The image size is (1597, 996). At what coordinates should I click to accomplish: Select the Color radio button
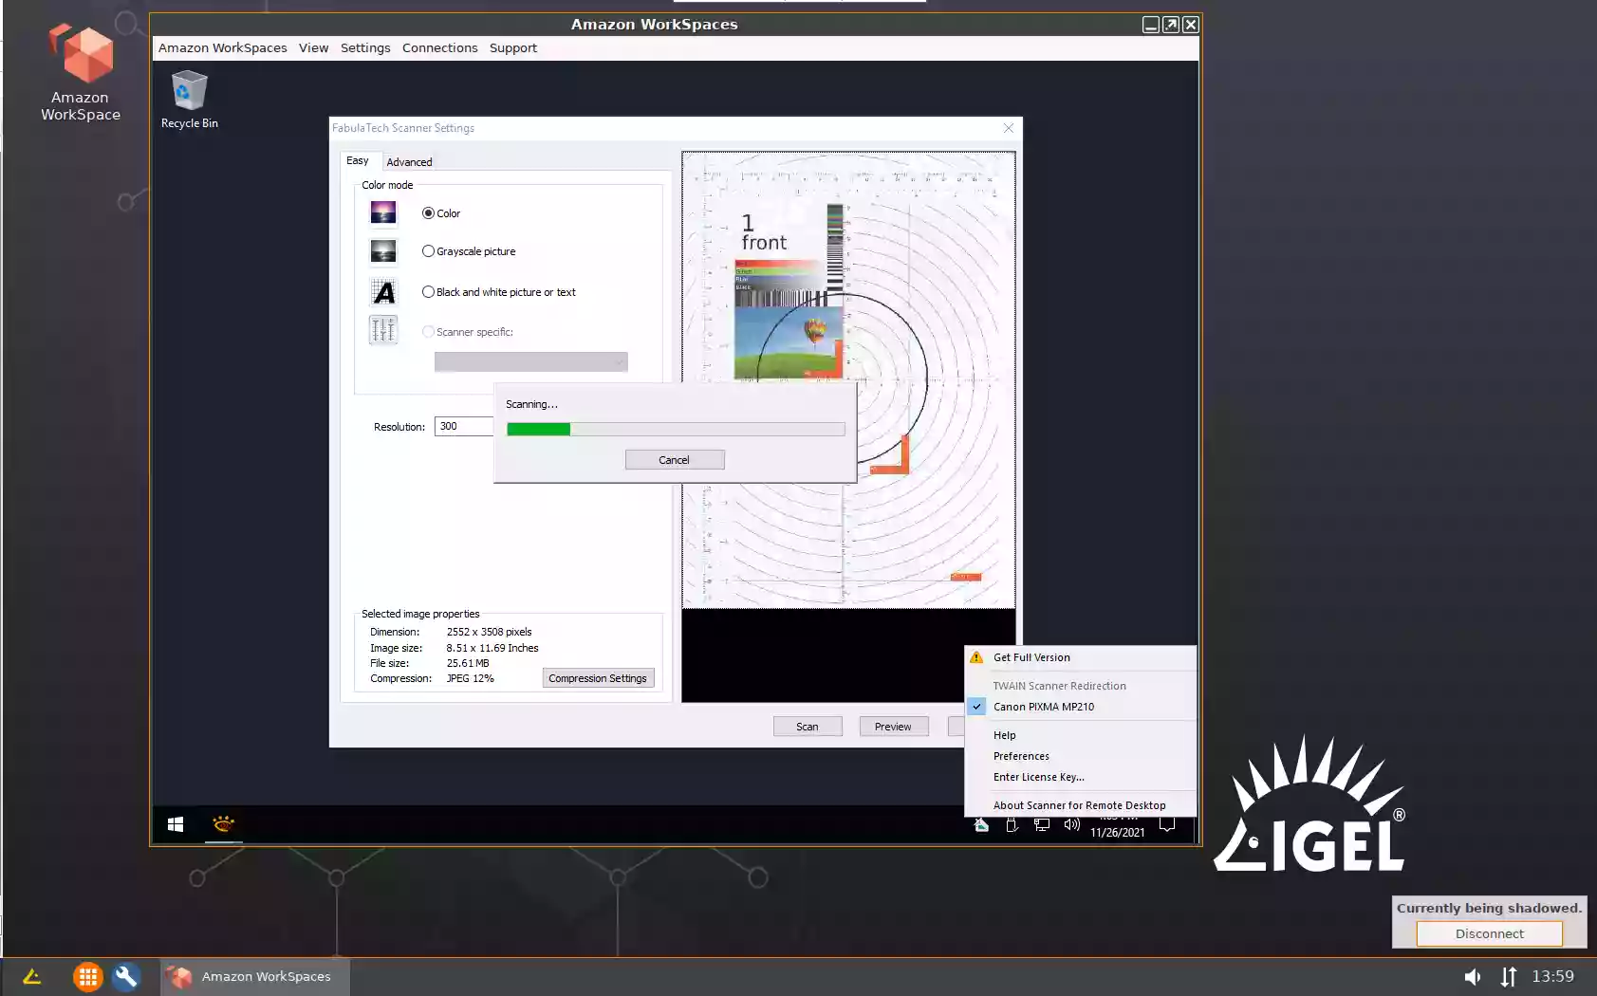428,213
